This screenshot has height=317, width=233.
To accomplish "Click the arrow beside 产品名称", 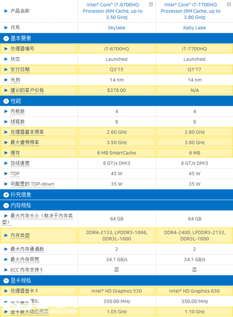I will click(6, 11).
